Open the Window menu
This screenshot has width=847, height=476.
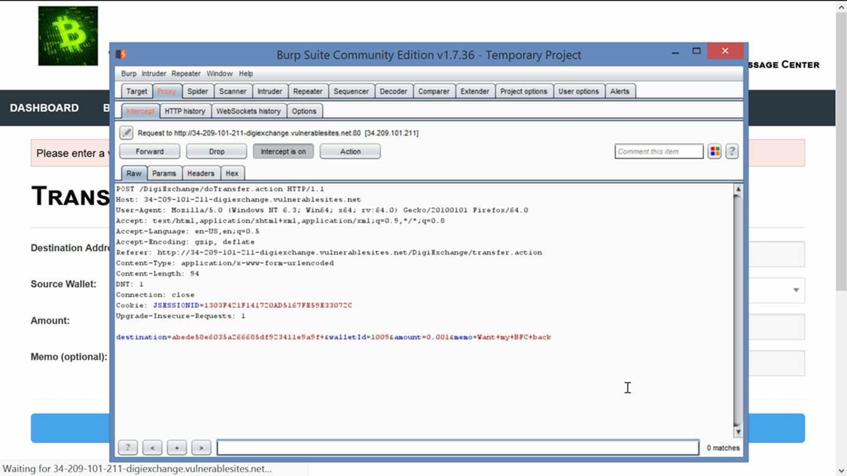click(x=220, y=73)
